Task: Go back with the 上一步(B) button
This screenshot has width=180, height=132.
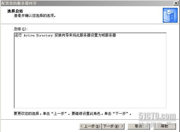Action: point(90,126)
